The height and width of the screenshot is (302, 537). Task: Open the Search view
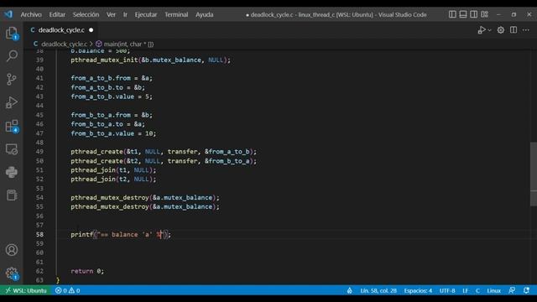[x=12, y=56]
